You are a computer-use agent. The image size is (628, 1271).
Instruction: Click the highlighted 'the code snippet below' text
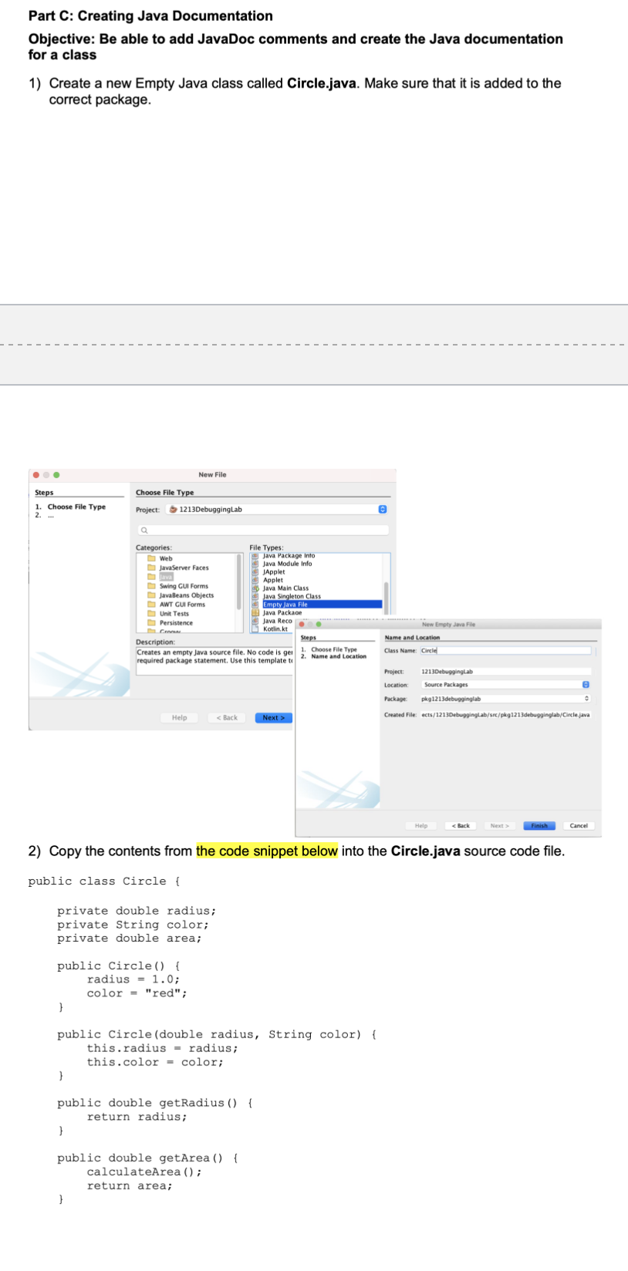pyautogui.click(x=267, y=851)
